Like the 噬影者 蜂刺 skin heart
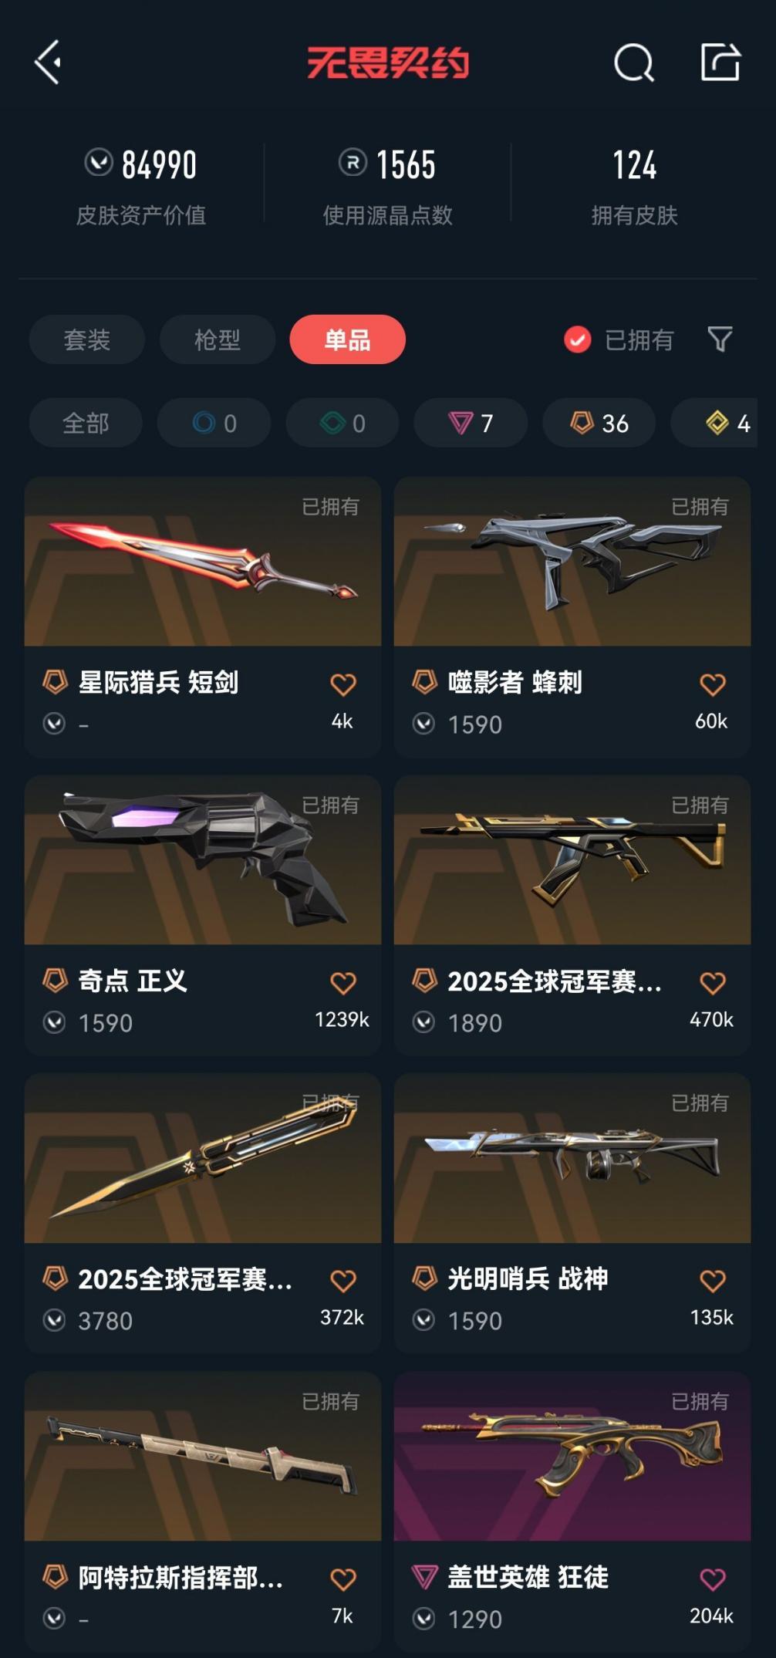 click(x=713, y=684)
